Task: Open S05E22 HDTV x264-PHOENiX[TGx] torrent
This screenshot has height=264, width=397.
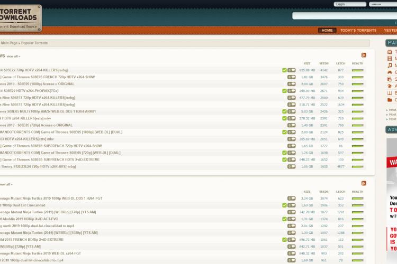Action: point(29,91)
